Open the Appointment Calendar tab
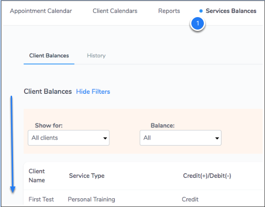 (x=41, y=11)
